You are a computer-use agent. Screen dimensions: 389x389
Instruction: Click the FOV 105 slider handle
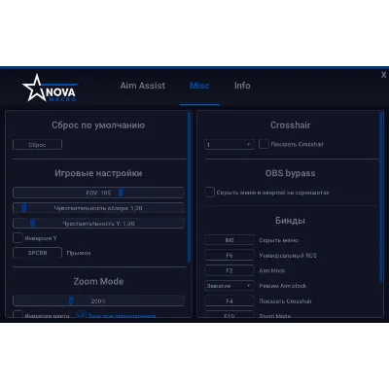[x=121, y=193]
